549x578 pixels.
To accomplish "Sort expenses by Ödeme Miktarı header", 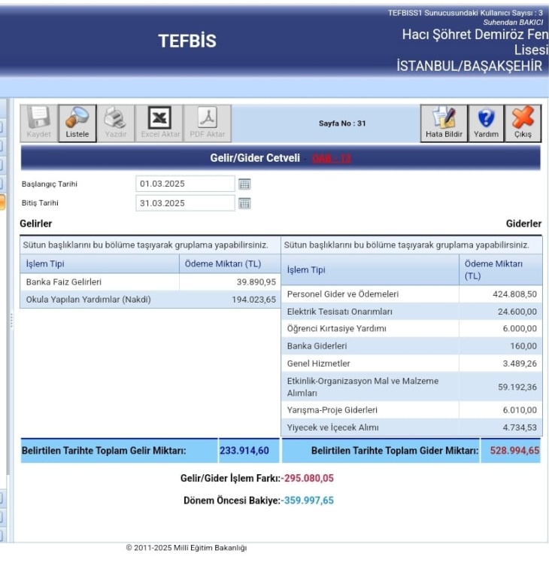I will tap(499, 269).
